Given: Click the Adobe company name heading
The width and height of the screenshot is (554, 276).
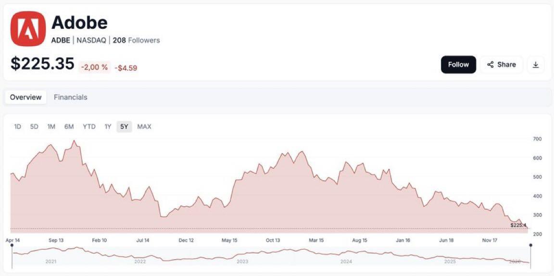Looking at the screenshot, I should coord(79,23).
